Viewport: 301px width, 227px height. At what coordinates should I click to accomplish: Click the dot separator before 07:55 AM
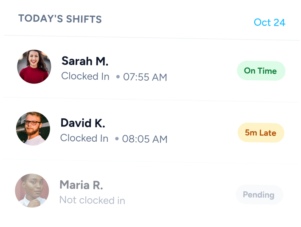point(118,77)
